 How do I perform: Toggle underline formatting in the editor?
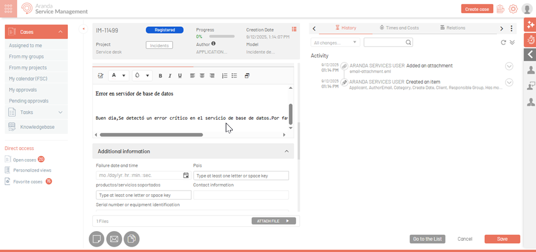tap(179, 76)
